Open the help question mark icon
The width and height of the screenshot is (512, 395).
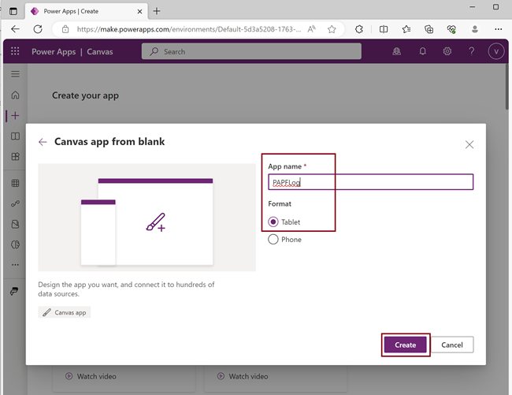pyautogui.click(x=471, y=51)
